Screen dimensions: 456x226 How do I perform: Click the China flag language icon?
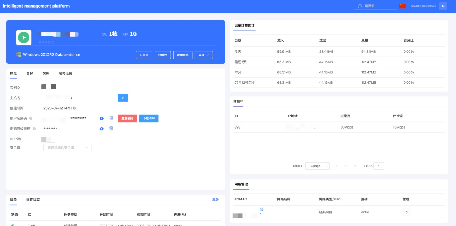click(x=402, y=6)
